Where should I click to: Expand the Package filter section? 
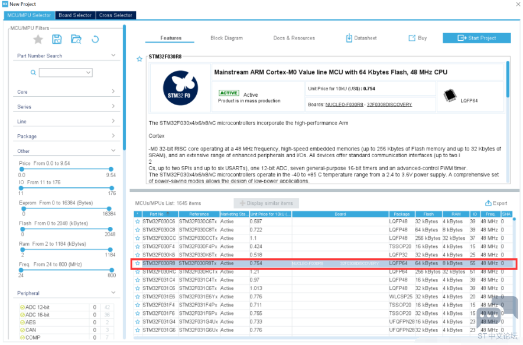point(113,136)
